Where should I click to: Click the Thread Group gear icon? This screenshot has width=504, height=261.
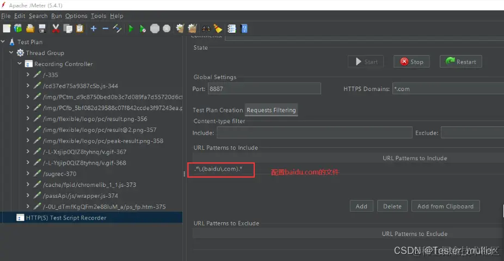pos(20,53)
